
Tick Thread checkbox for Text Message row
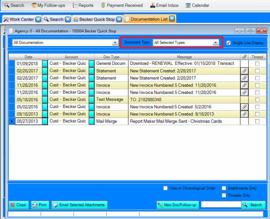pyautogui.click(x=258, y=100)
